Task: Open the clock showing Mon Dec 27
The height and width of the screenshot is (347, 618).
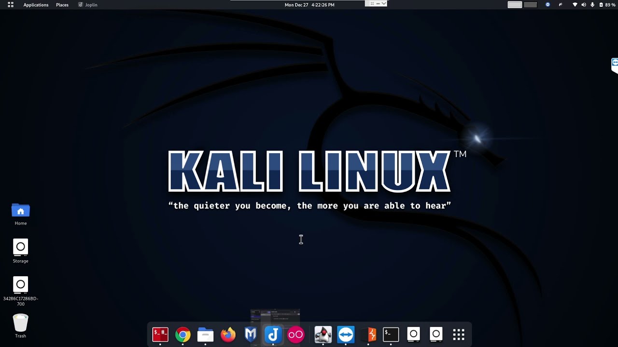Action: [x=309, y=5]
